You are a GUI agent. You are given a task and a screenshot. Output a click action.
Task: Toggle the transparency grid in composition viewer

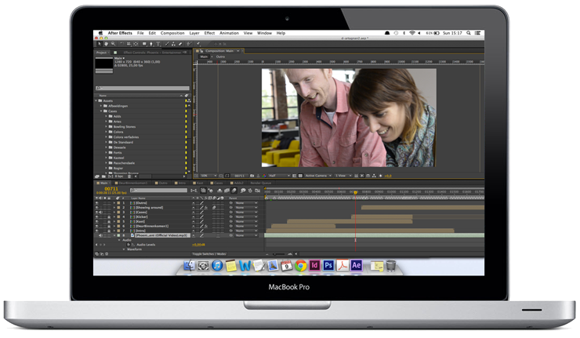tap(300, 176)
